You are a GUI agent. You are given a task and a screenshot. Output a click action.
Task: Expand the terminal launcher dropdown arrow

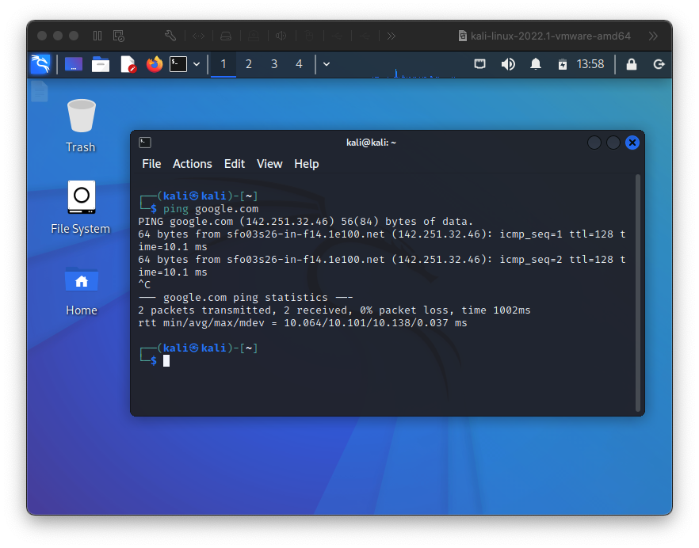[197, 64]
